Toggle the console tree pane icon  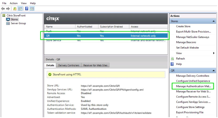[x=20, y=8]
